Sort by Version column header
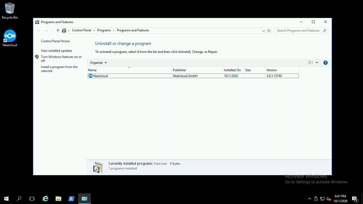The width and height of the screenshot is (363, 204). [282, 70]
